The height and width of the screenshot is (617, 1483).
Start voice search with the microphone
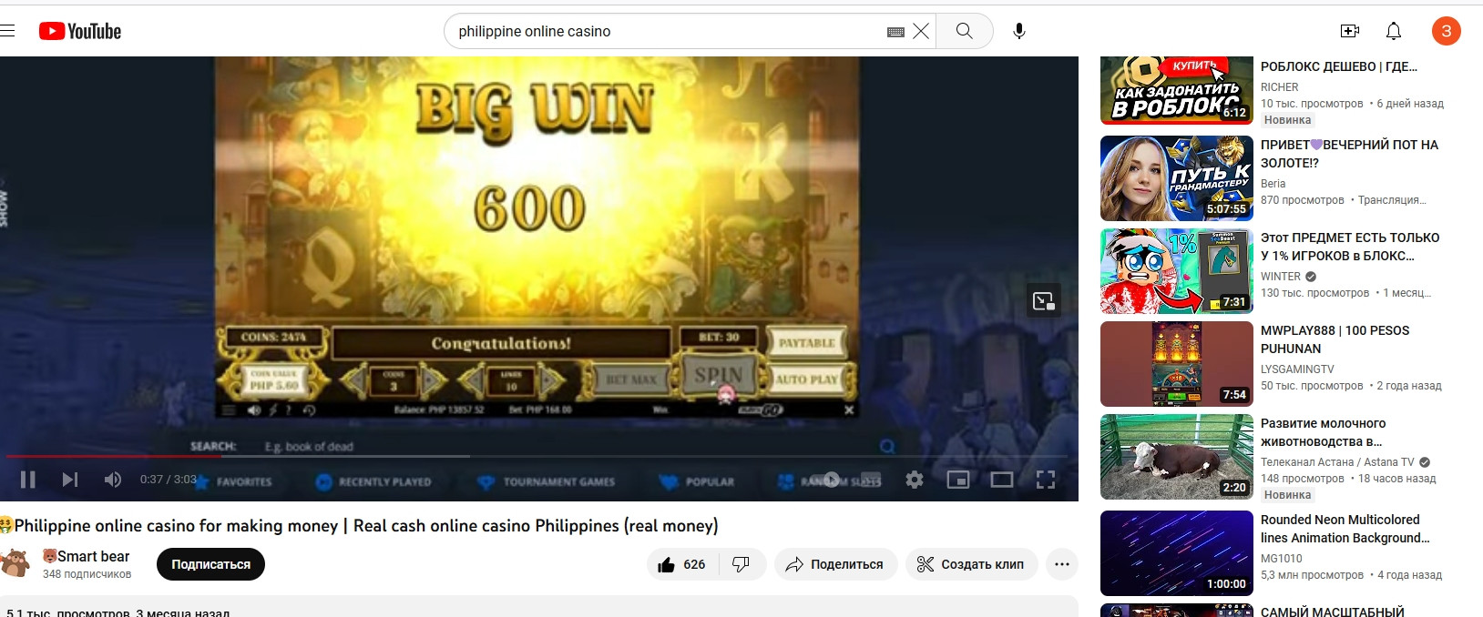pyautogui.click(x=1019, y=31)
